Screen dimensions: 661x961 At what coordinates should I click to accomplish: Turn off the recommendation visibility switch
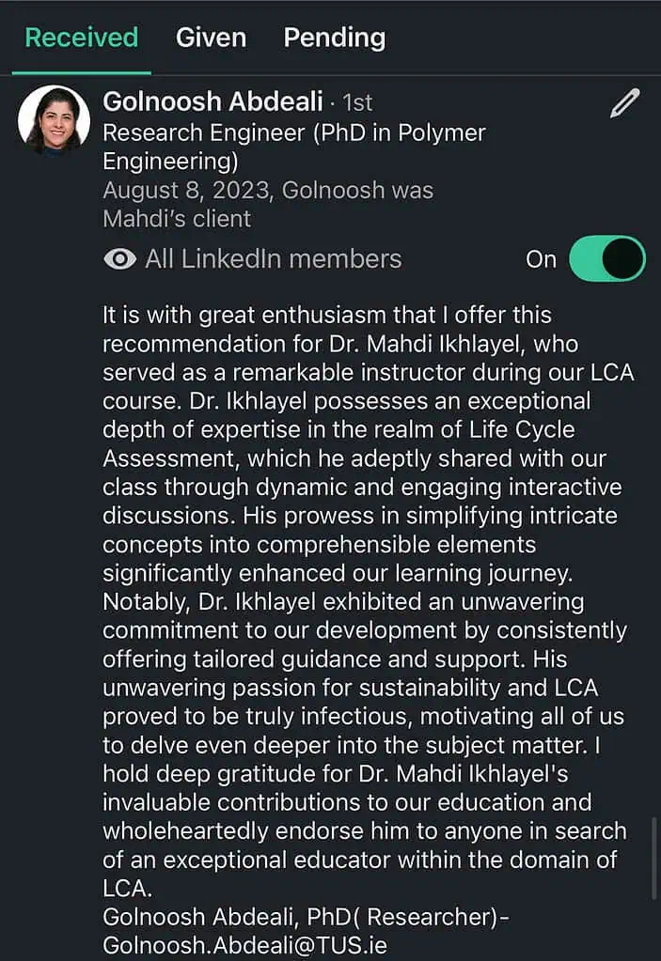click(607, 259)
